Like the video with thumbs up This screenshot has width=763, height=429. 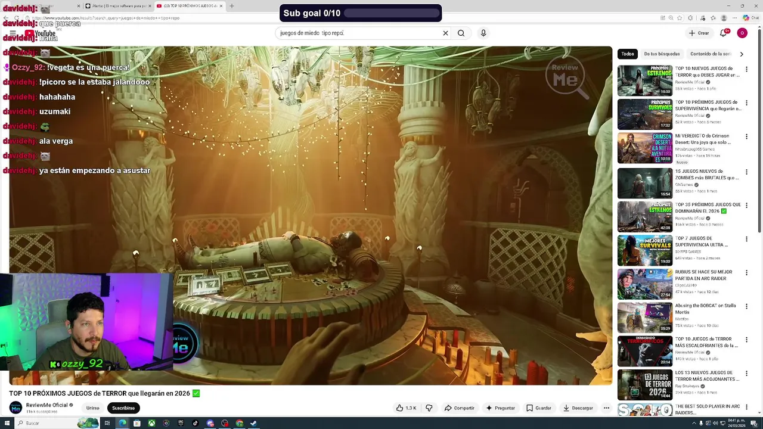tap(406, 408)
